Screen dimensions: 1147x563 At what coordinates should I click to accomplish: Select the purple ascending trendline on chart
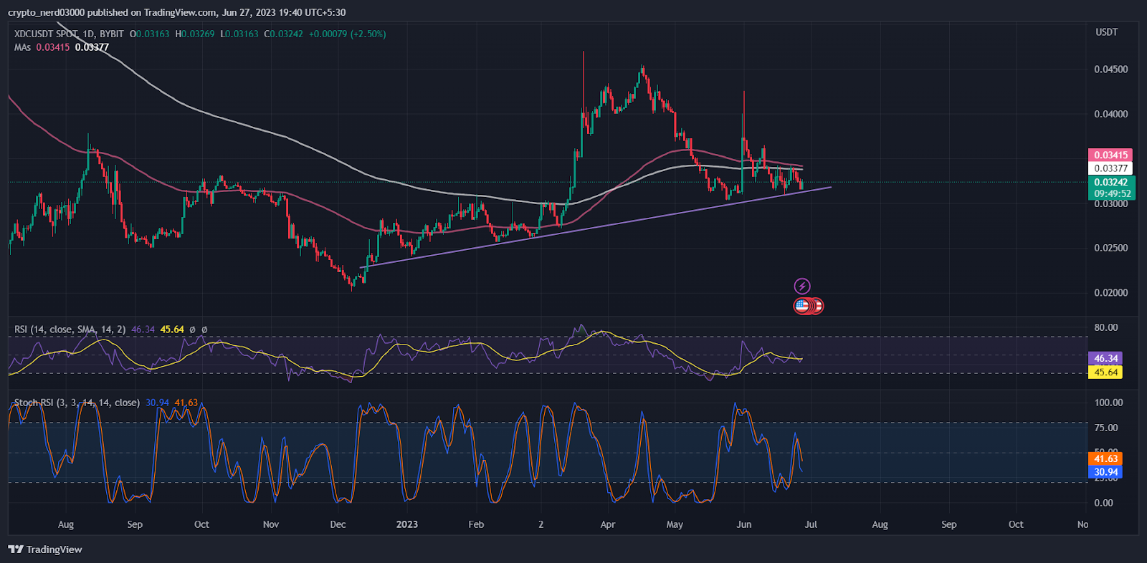(595, 227)
